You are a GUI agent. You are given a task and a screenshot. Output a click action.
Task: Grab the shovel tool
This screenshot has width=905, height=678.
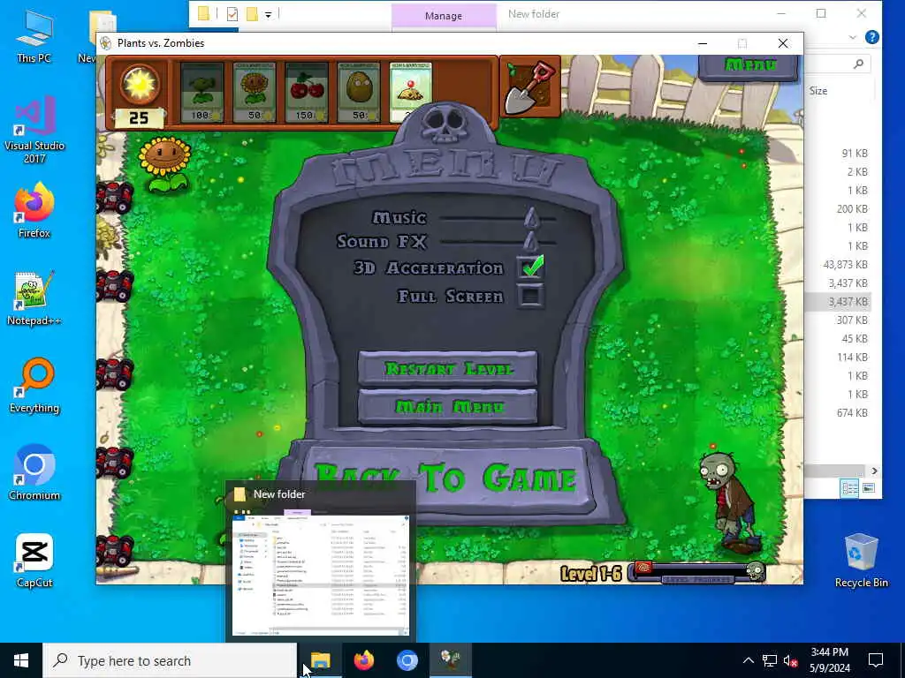[530, 87]
